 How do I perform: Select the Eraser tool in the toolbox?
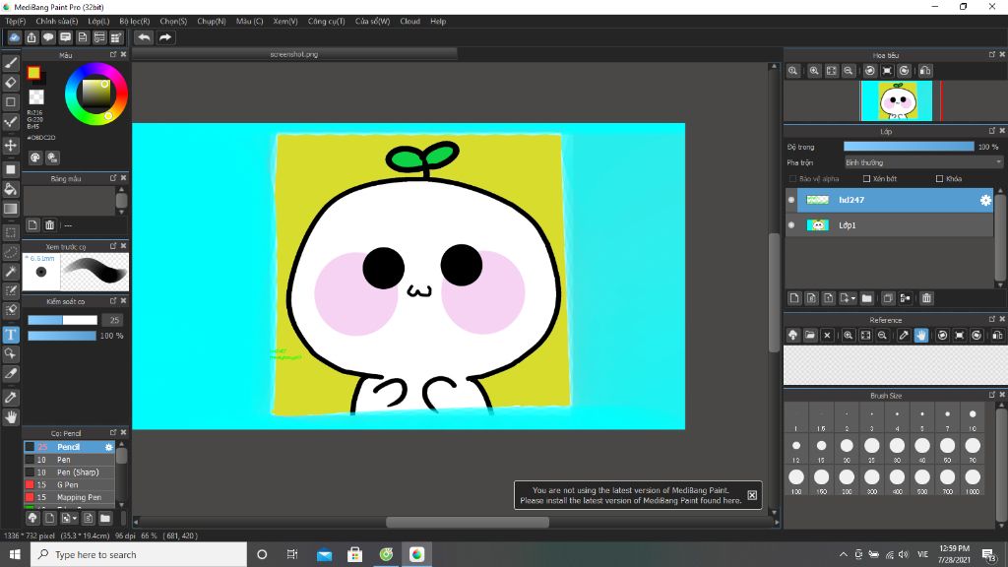[x=11, y=83]
